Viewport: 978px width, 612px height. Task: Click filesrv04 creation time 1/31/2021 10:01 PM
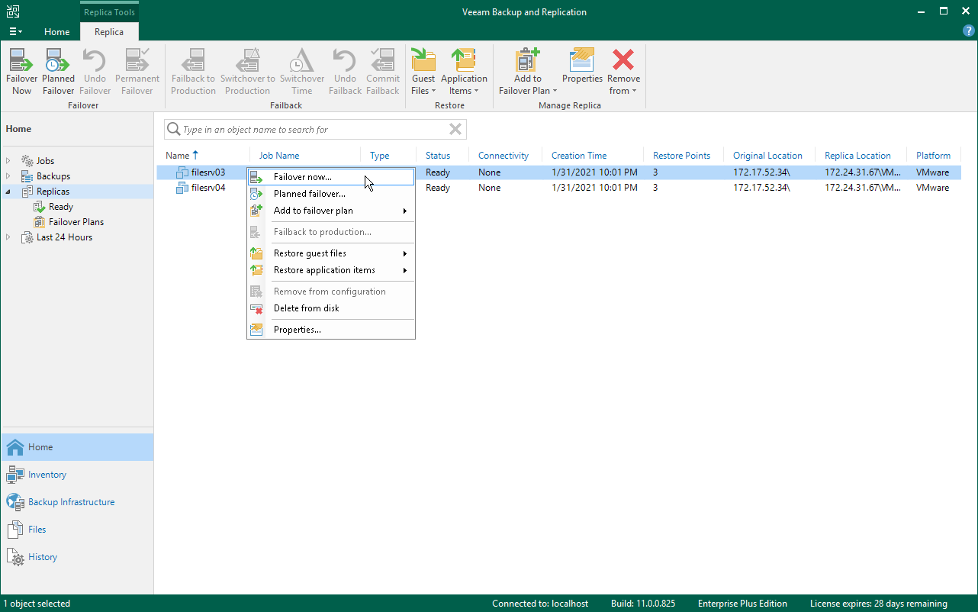tap(594, 188)
